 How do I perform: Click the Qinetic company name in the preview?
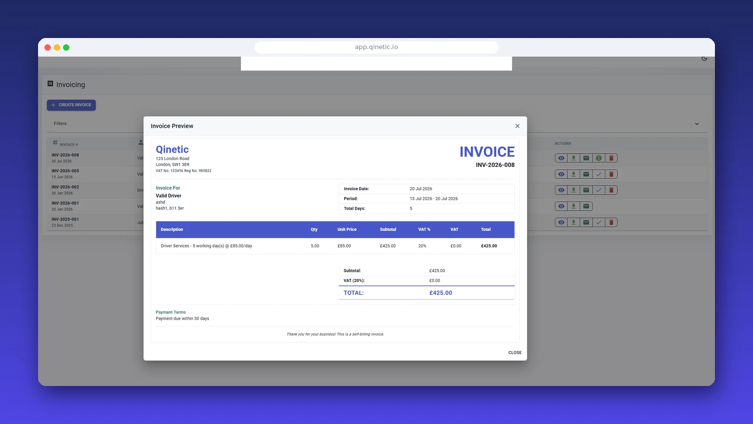(172, 149)
